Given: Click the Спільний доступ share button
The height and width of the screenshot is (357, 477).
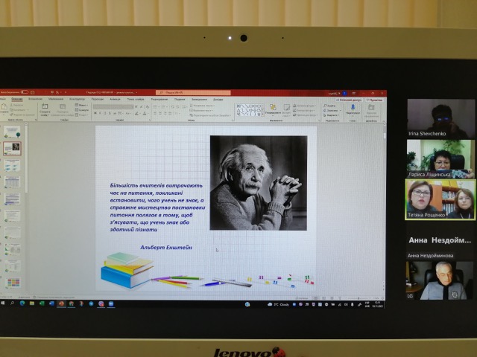Looking at the screenshot, I should tap(350, 99).
